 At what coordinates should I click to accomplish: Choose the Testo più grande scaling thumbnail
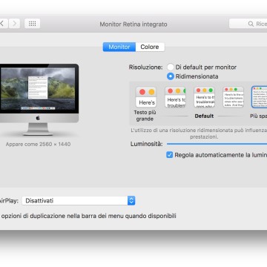click(x=146, y=96)
